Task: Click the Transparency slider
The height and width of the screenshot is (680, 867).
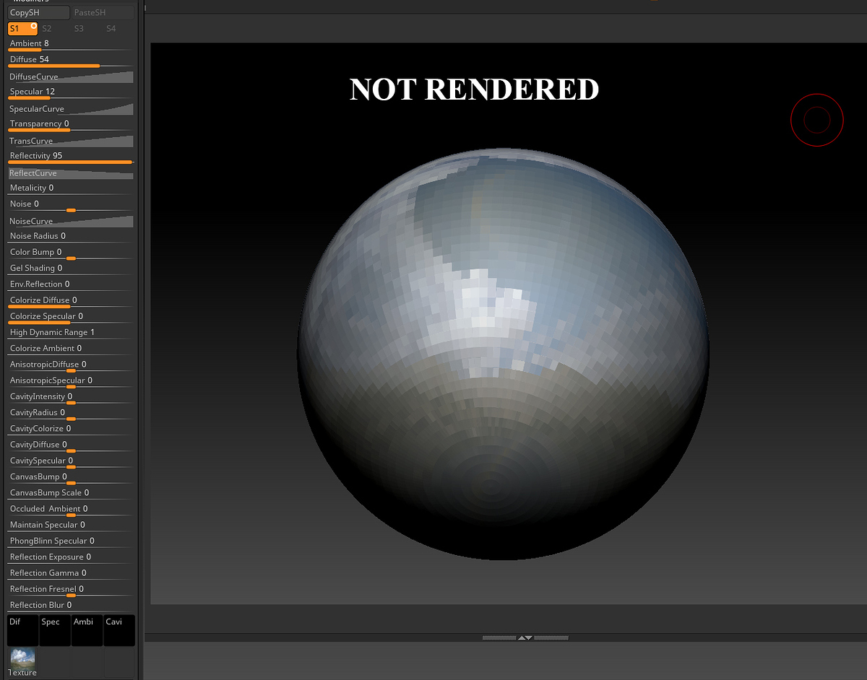Action: point(71,124)
